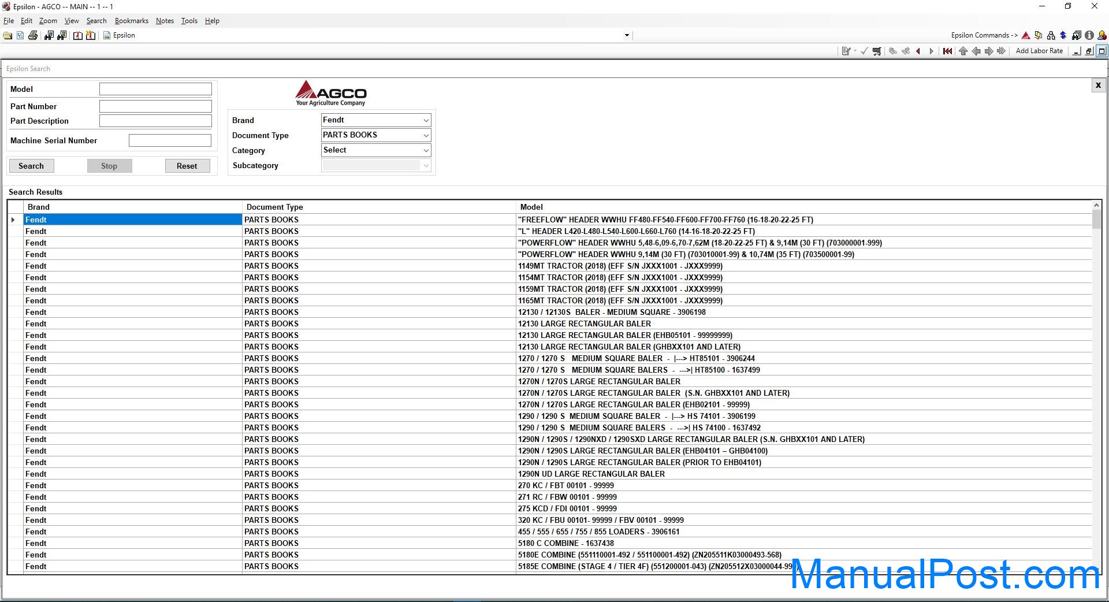Click the open folder toolbar icon
This screenshot has height=602, width=1109.
(8, 36)
